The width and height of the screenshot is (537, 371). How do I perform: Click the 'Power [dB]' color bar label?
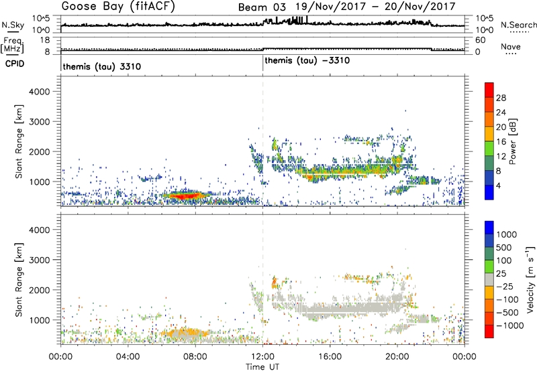(513, 141)
